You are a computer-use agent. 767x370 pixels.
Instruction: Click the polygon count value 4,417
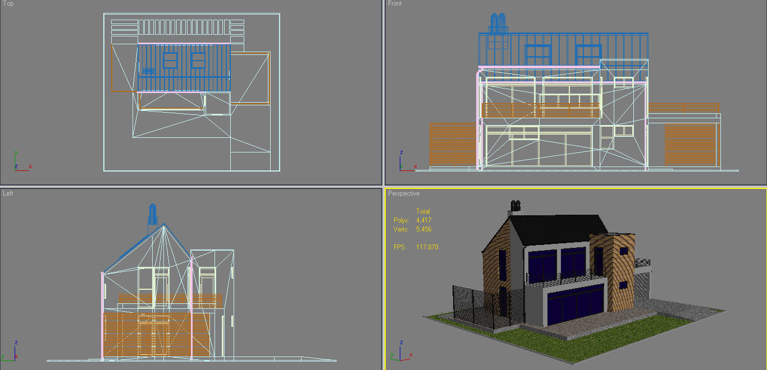coord(424,220)
